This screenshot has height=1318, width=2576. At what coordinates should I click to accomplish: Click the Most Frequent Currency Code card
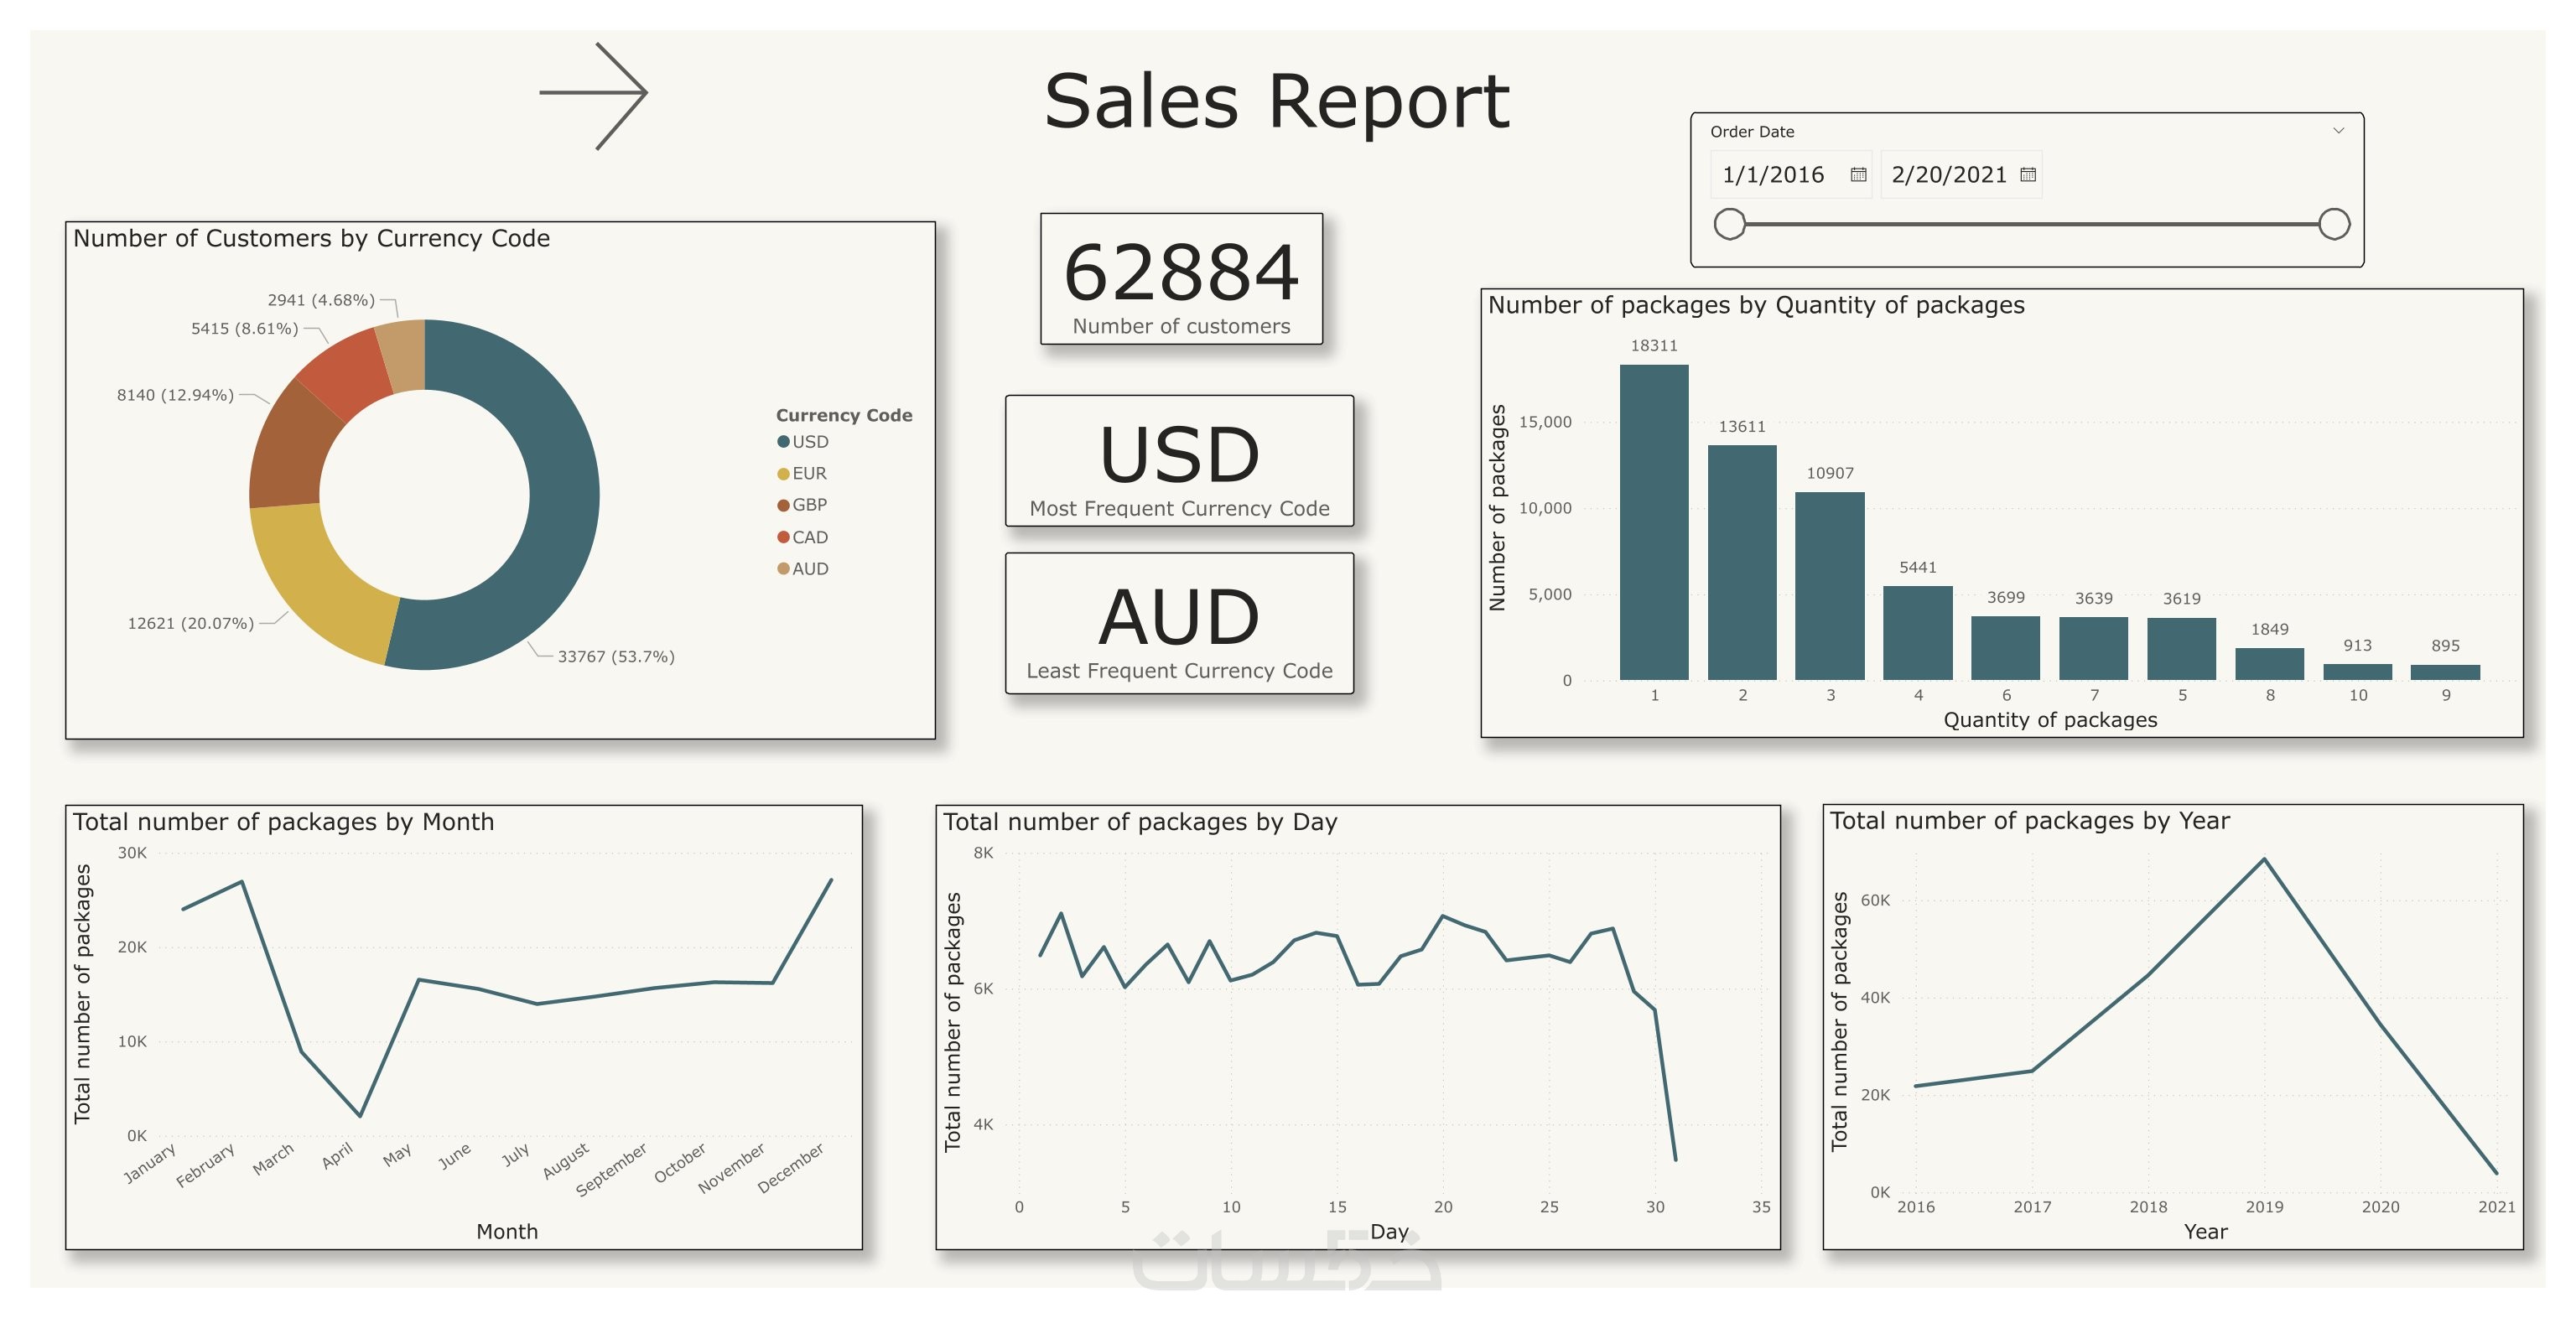pyautogui.click(x=1179, y=461)
